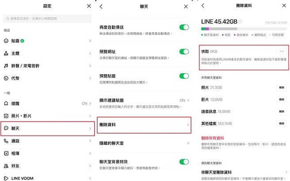290x181 pixels.
Task: Expand the 刪除資料 row chevron
Action: 188,124
